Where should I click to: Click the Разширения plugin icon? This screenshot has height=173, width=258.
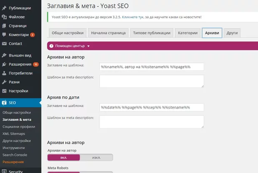click(4, 64)
